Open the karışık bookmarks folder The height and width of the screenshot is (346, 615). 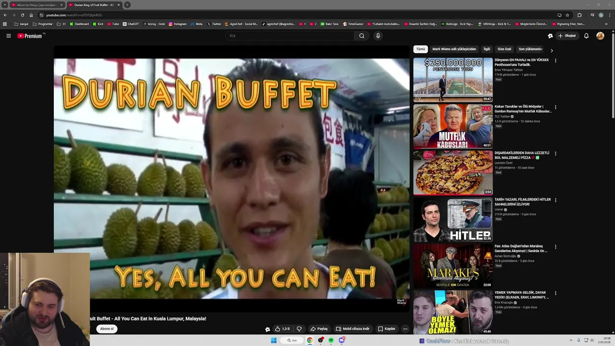(21, 24)
